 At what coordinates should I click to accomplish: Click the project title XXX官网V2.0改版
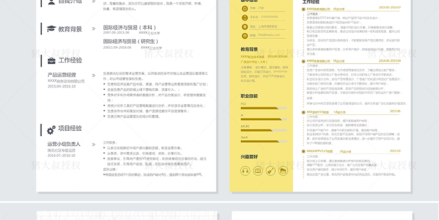coord(317,112)
